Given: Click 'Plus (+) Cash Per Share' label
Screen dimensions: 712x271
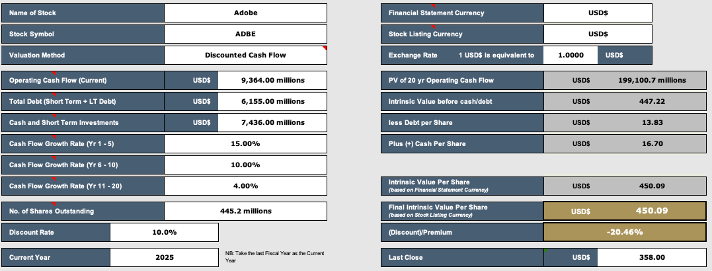Looking at the screenshot, I should (x=427, y=144).
